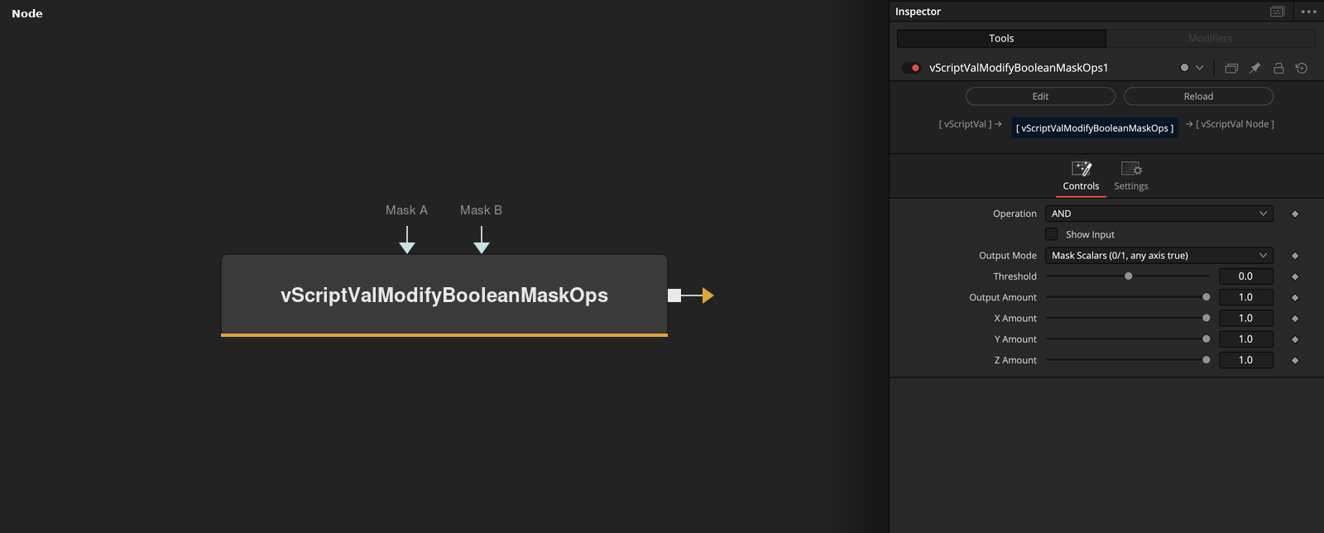
Task: Click the Output Amount slider handle
Action: (1206, 297)
